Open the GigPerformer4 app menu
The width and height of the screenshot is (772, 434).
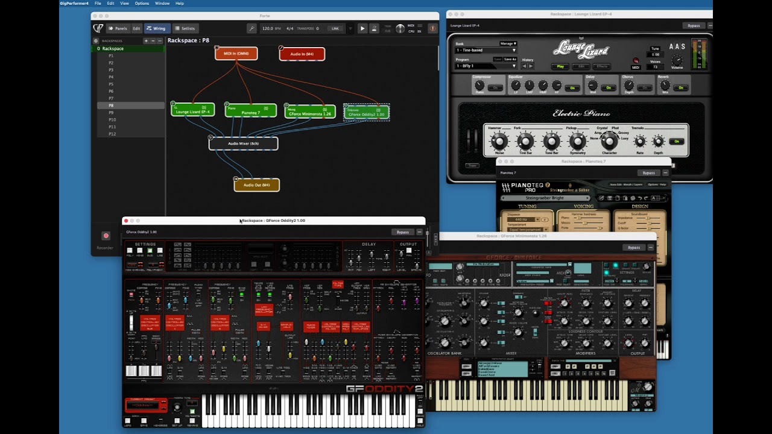pos(74,3)
